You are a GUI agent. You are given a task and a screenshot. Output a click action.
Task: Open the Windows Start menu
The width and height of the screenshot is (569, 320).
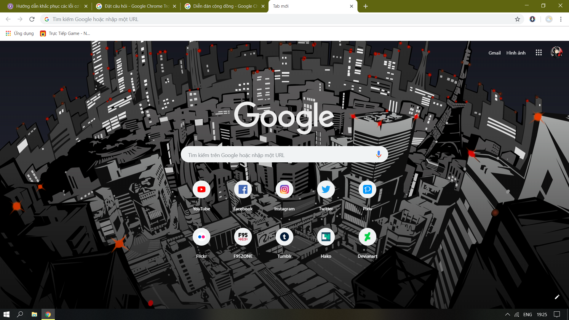click(7, 314)
